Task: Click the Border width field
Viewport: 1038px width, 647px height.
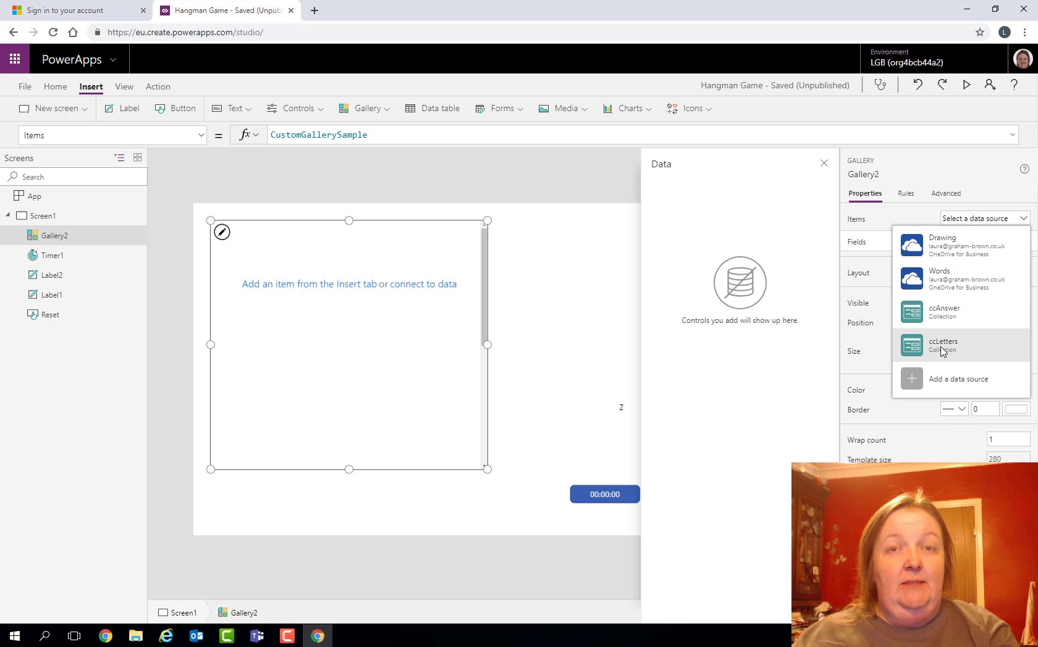Action: click(x=985, y=409)
